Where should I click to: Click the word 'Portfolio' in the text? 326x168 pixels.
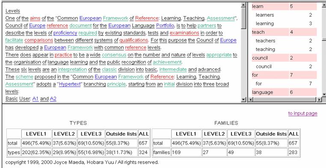(165, 26)
